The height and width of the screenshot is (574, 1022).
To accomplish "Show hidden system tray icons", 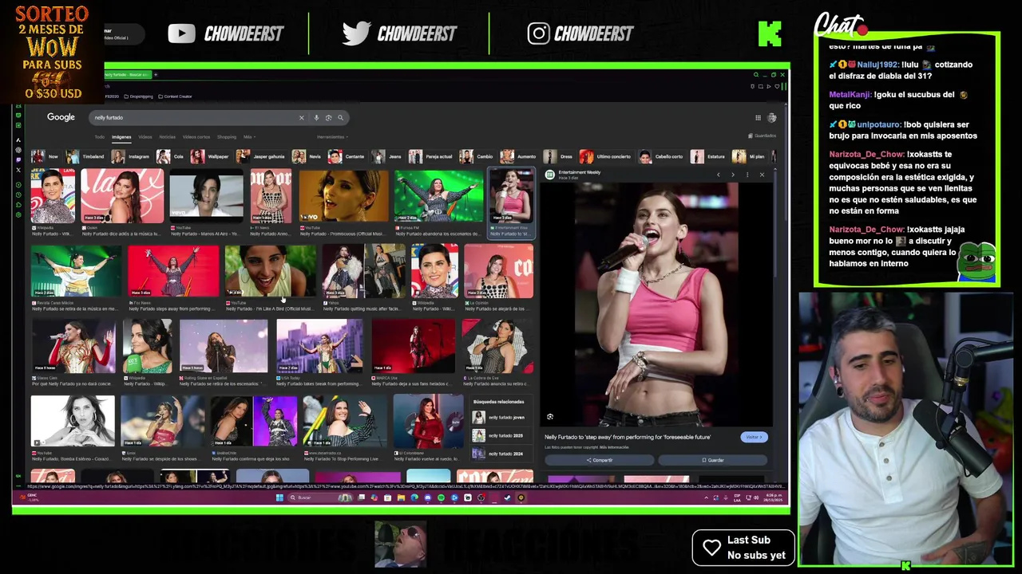I will click(x=706, y=498).
